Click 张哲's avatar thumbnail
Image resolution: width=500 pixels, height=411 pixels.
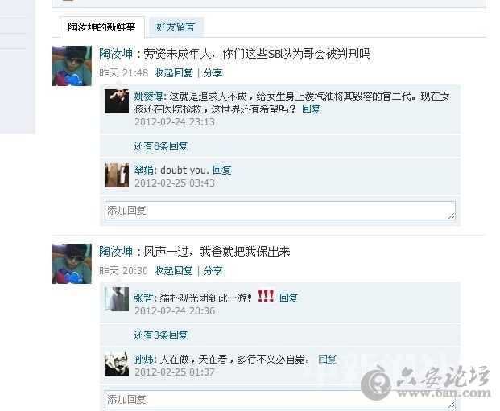click(x=117, y=299)
